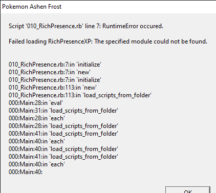Select the 010_RichPresence.rb:113:in `new' line
The height and width of the screenshot is (193, 216).
click(53, 88)
